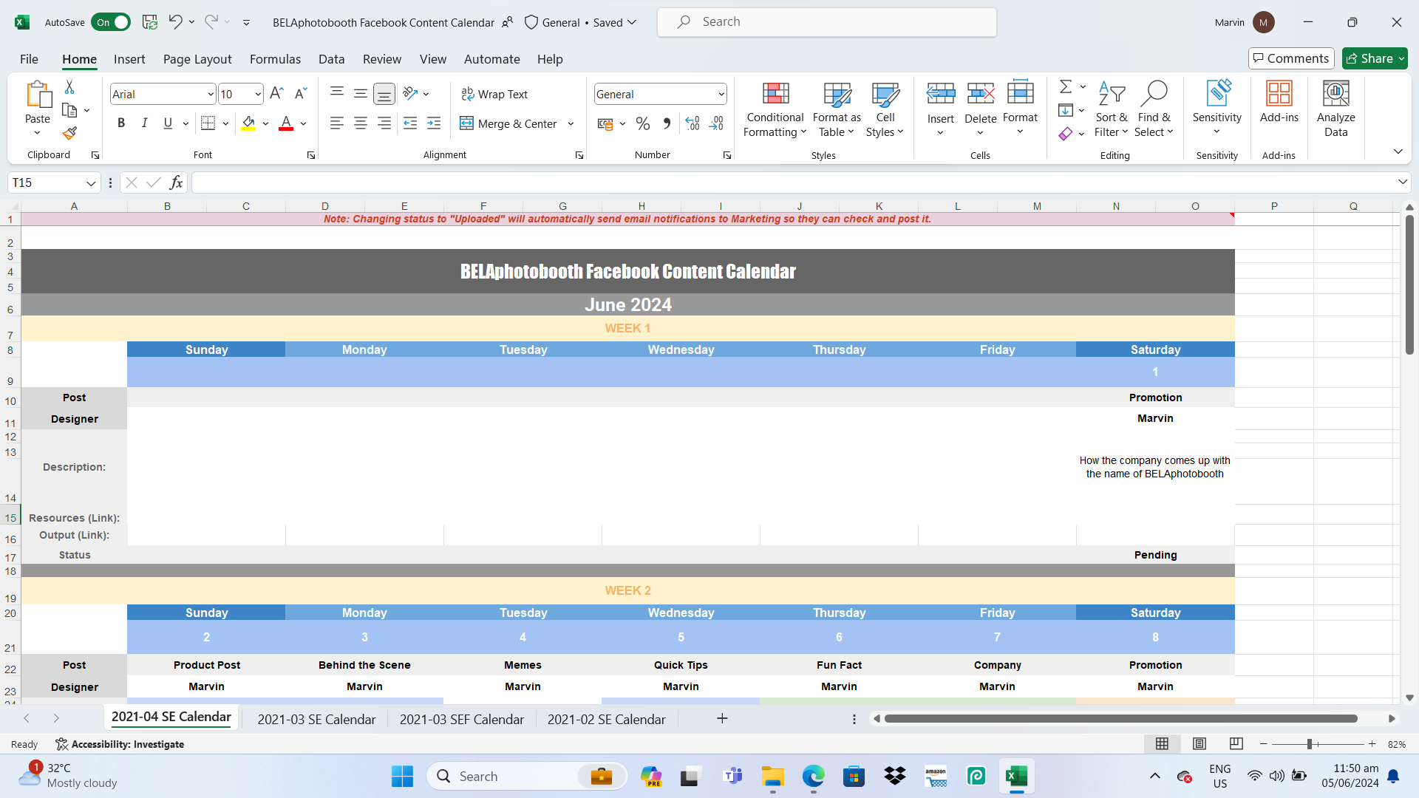The width and height of the screenshot is (1419, 798).
Task: Click Accessibility: Investigate in status bar
Action: click(x=120, y=744)
